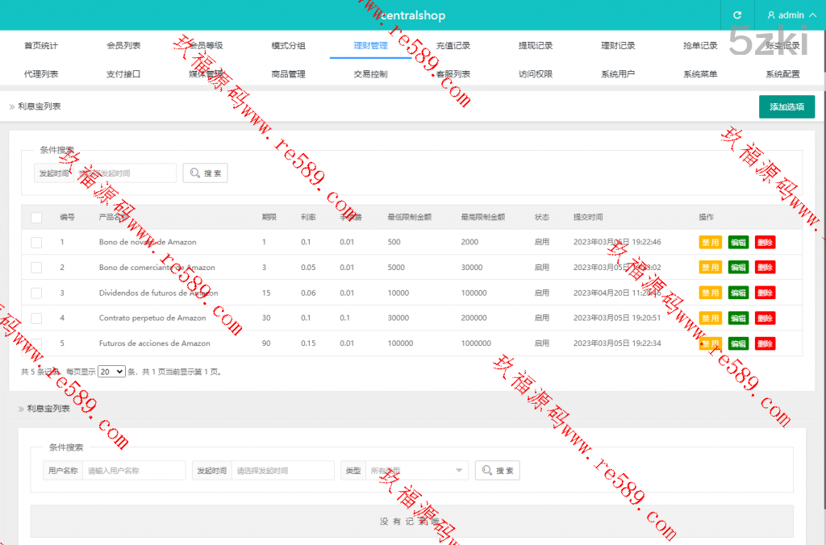Open the 20 per page dropdown
The width and height of the screenshot is (826, 545).
pos(111,372)
